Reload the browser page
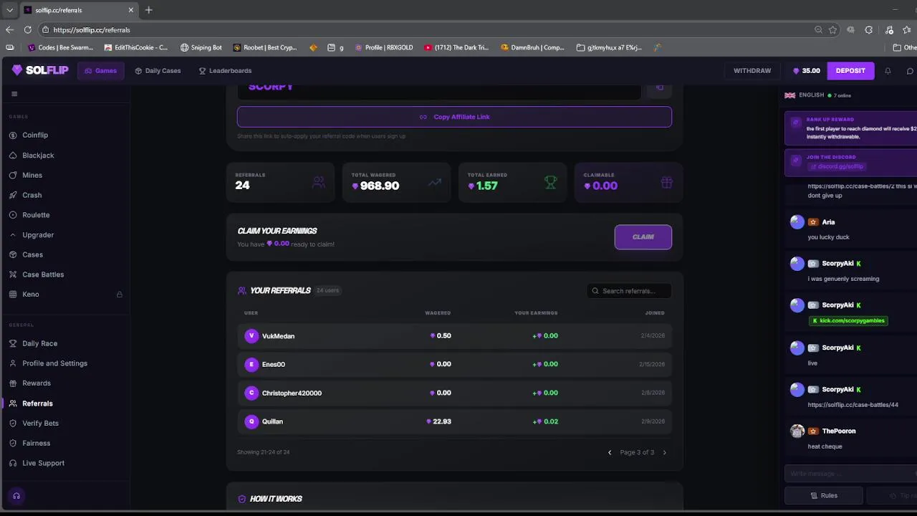Viewport: 917px width, 516px height. pyautogui.click(x=27, y=30)
